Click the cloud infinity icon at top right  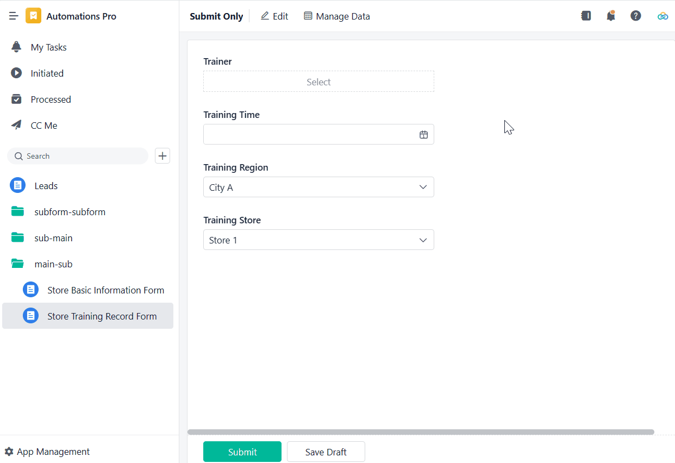pyautogui.click(x=662, y=16)
